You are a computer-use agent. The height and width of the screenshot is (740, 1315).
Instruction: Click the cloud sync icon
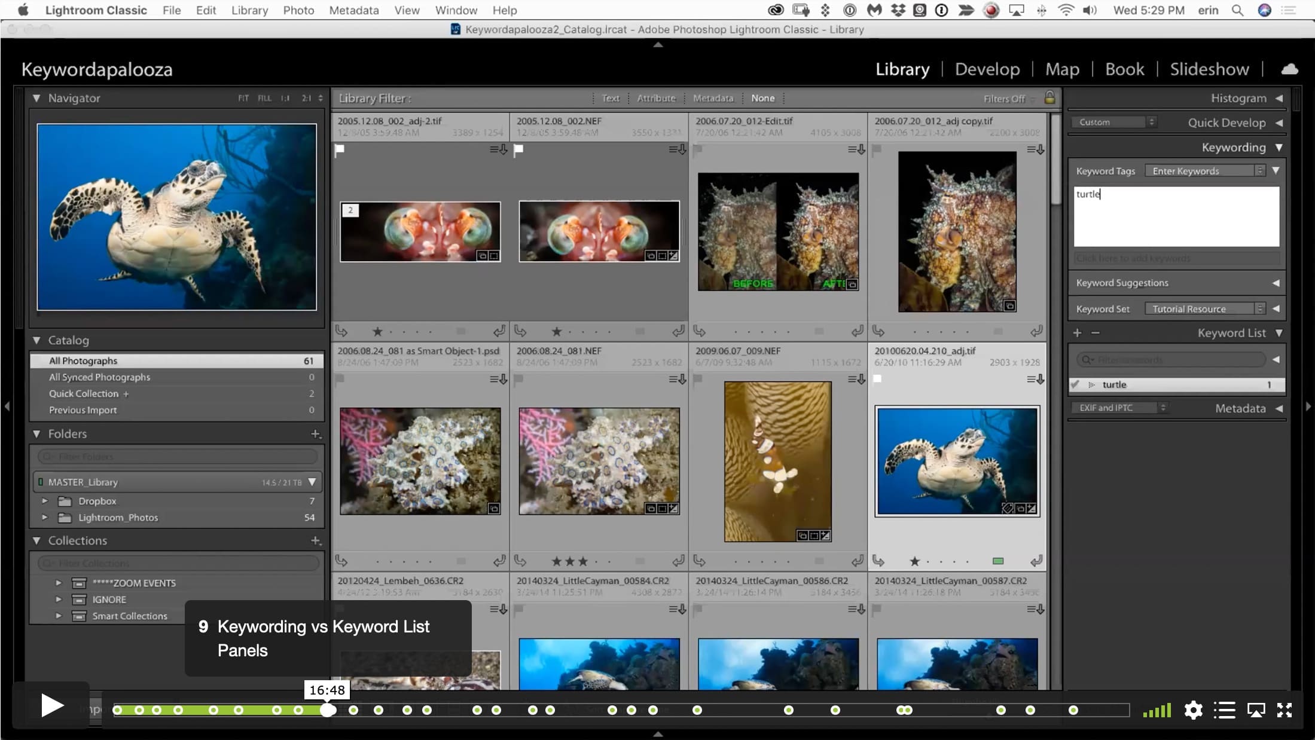[1289, 69]
